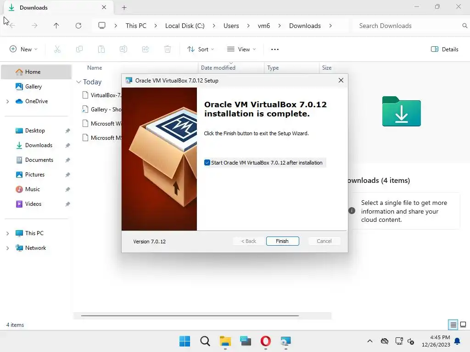The image size is (470, 352).
Task: Open the View dropdown menu
Action: [241, 49]
